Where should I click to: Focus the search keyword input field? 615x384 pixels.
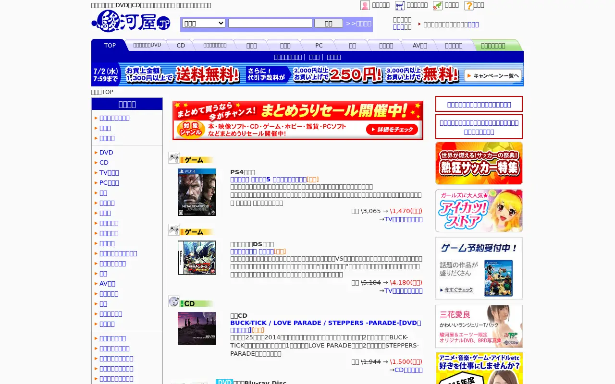tap(270, 23)
